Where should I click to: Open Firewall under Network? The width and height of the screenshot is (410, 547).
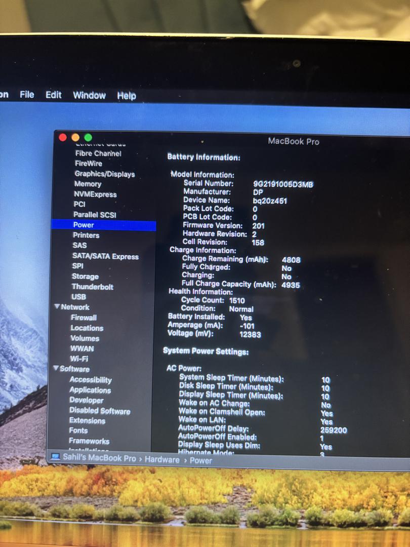(x=84, y=318)
